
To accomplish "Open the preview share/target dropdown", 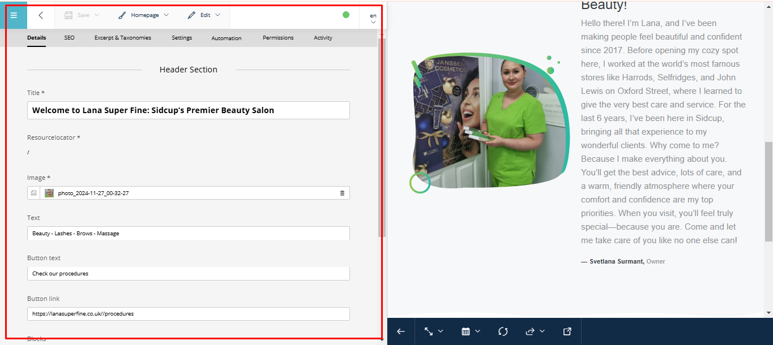I will (535, 331).
